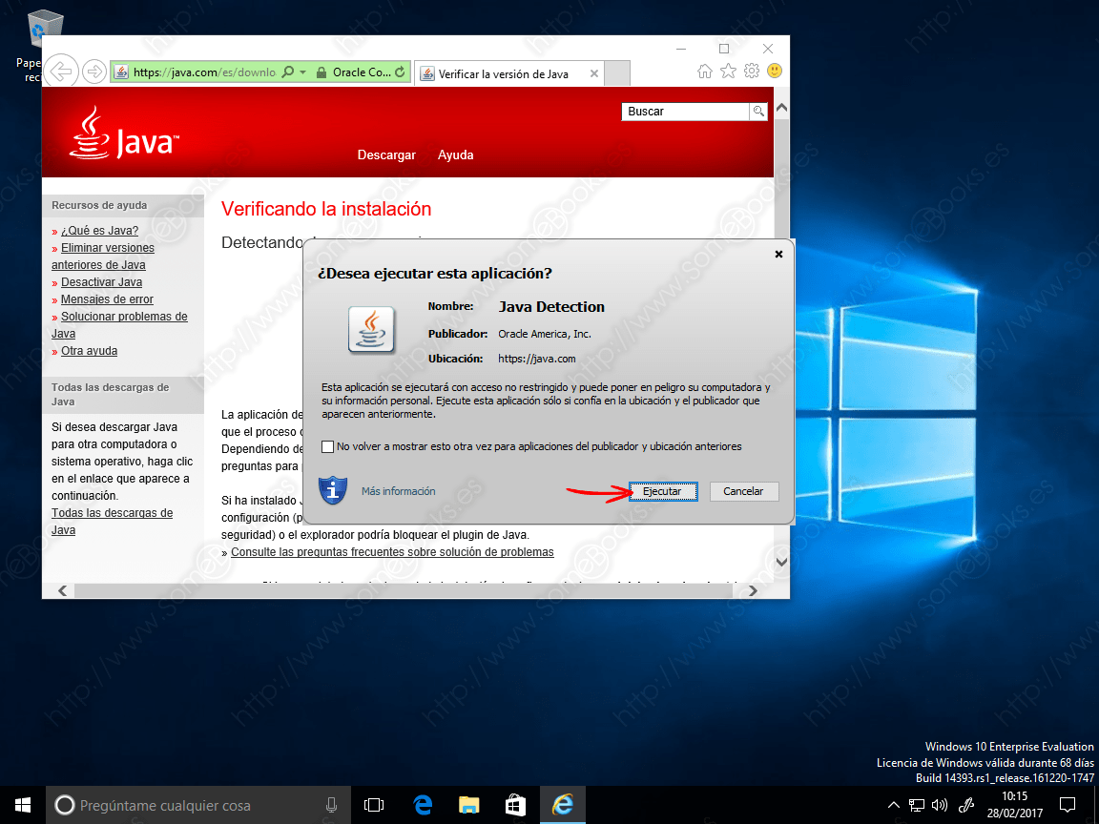Viewport: 1099px width, 824px height.
Task: Click the java.com address bar URL
Action: [204, 72]
